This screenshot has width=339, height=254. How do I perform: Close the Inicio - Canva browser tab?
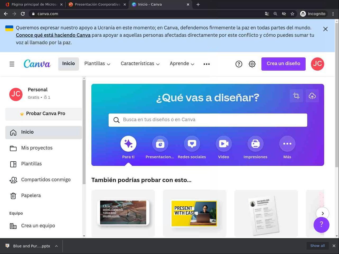(x=188, y=4)
